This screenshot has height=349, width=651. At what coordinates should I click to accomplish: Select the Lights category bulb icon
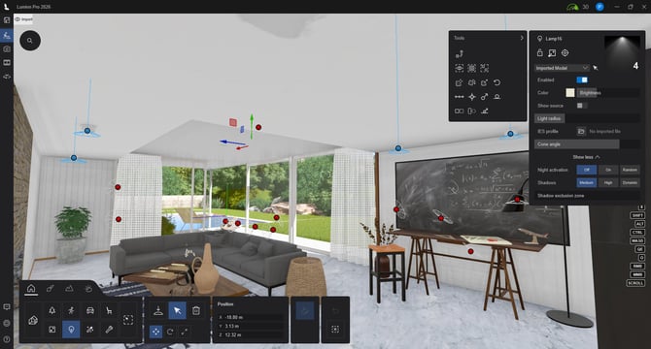click(71, 330)
